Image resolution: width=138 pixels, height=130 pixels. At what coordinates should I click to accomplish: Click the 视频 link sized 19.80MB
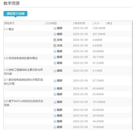[59, 127]
